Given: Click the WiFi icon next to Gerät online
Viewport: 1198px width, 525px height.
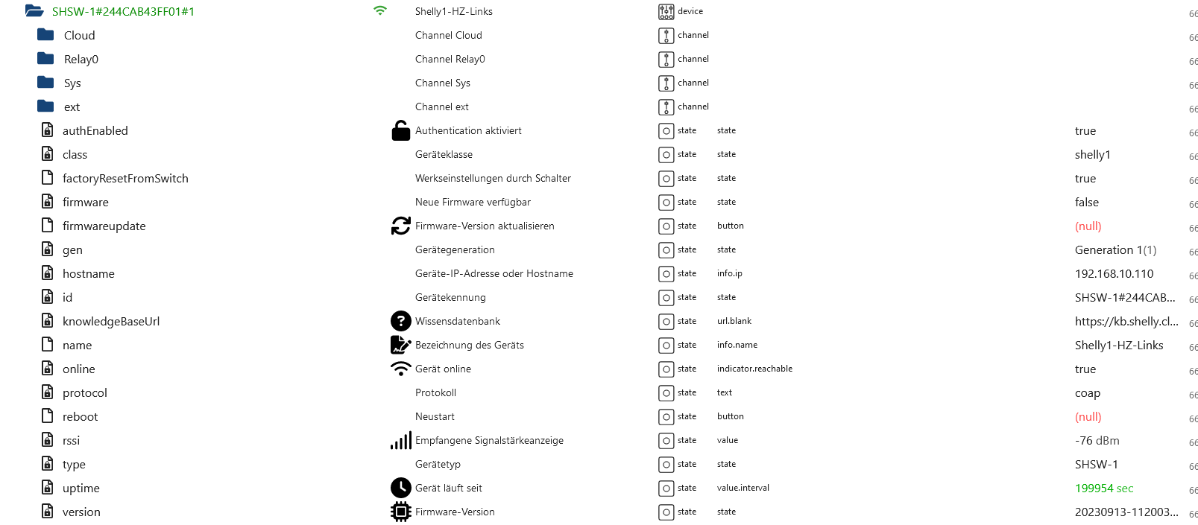Looking at the screenshot, I should (401, 369).
